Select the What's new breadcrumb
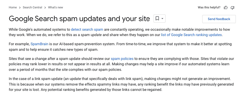Viewport: 245px width, 100px height. 56,7
